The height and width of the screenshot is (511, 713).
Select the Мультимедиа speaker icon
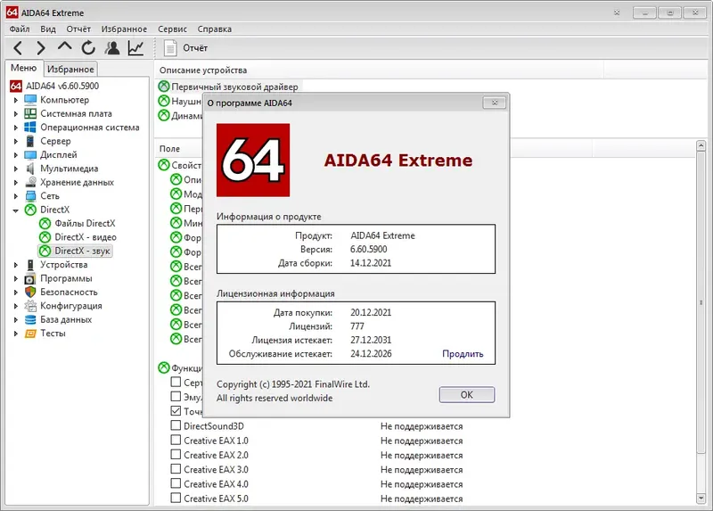point(30,169)
